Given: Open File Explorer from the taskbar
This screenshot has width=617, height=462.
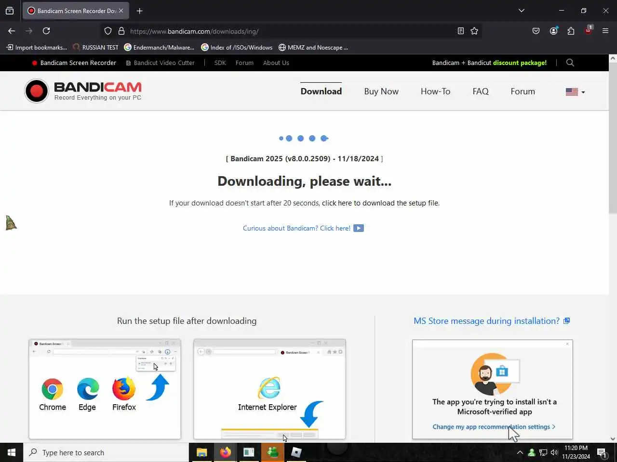Looking at the screenshot, I should tap(201, 452).
